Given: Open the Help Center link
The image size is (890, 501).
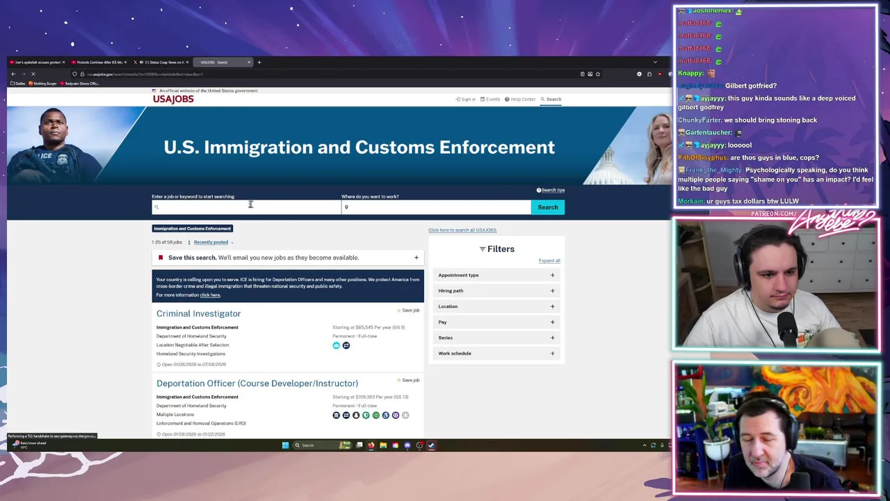Looking at the screenshot, I should [x=520, y=100].
